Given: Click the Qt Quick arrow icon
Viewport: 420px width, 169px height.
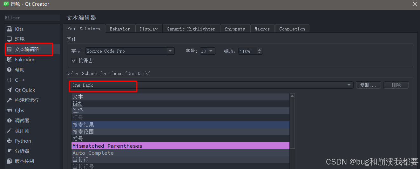Looking at the screenshot, I should point(9,90).
